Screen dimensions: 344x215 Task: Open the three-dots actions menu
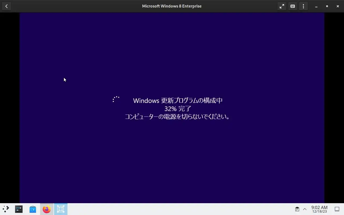[x=303, y=6]
